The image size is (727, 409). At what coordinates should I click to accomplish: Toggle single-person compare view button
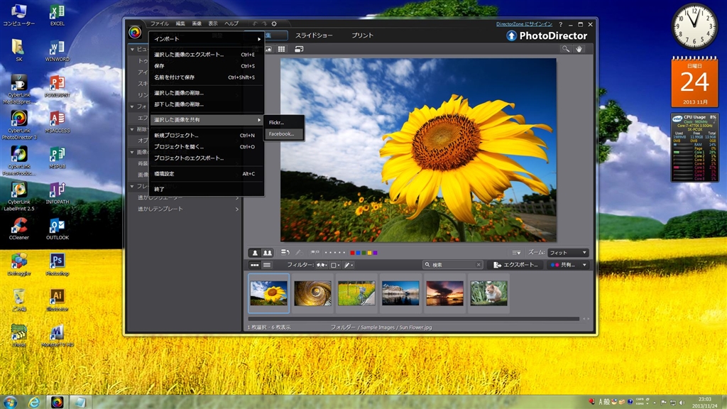click(255, 252)
